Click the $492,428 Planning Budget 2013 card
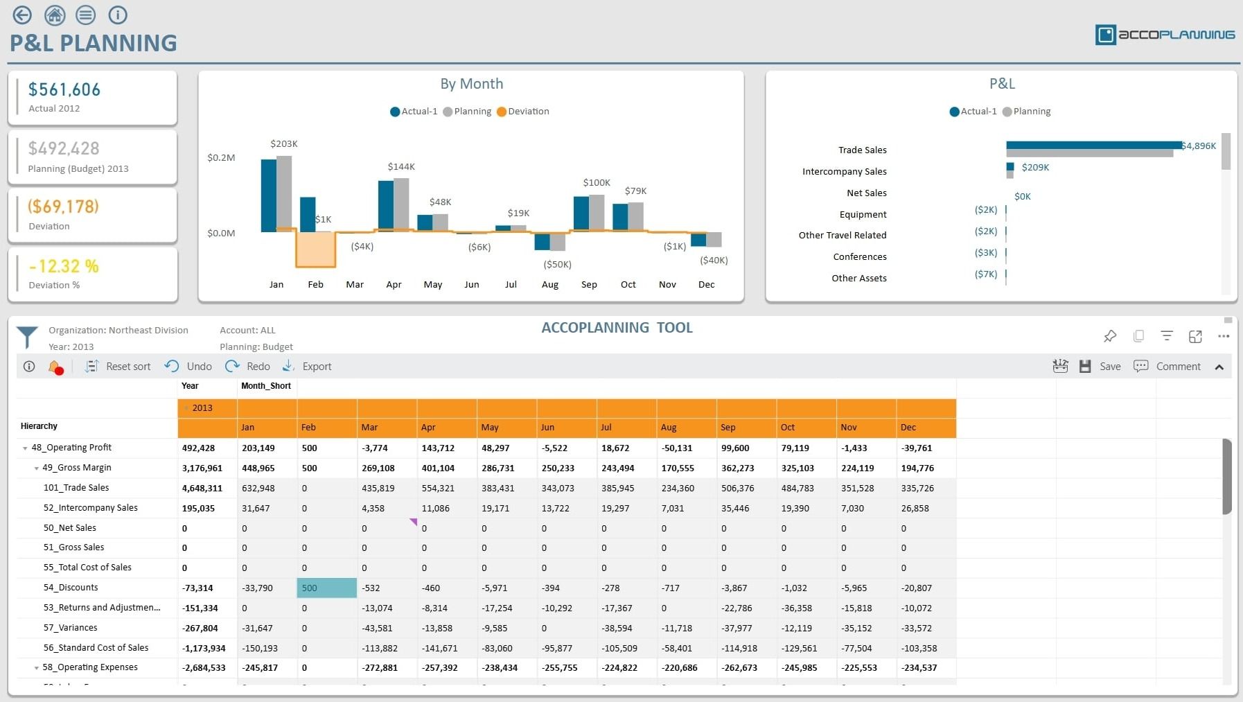The height and width of the screenshot is (702, 1243). 93,157
